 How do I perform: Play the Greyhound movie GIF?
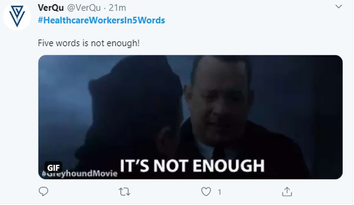coord(190,117)
